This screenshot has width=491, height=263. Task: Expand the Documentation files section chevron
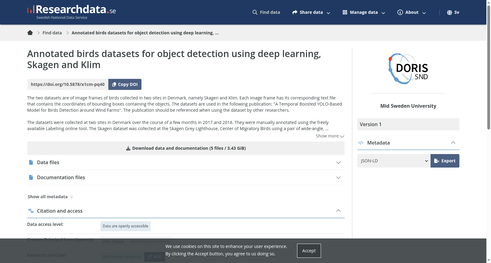338,178
